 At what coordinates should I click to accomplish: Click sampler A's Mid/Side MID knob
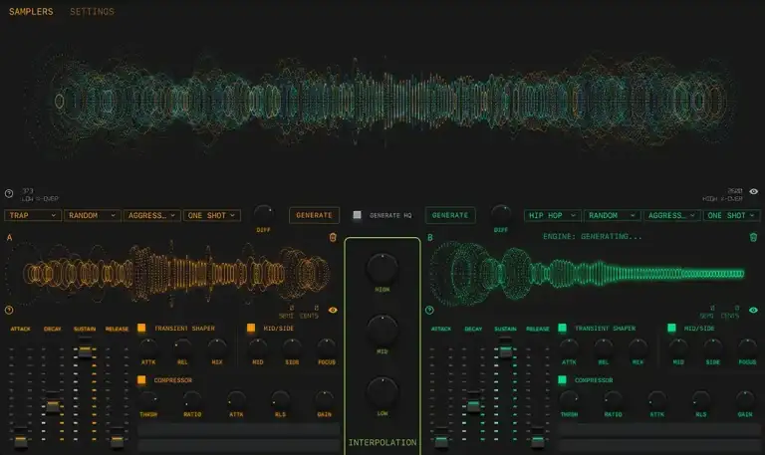(258, 347)
